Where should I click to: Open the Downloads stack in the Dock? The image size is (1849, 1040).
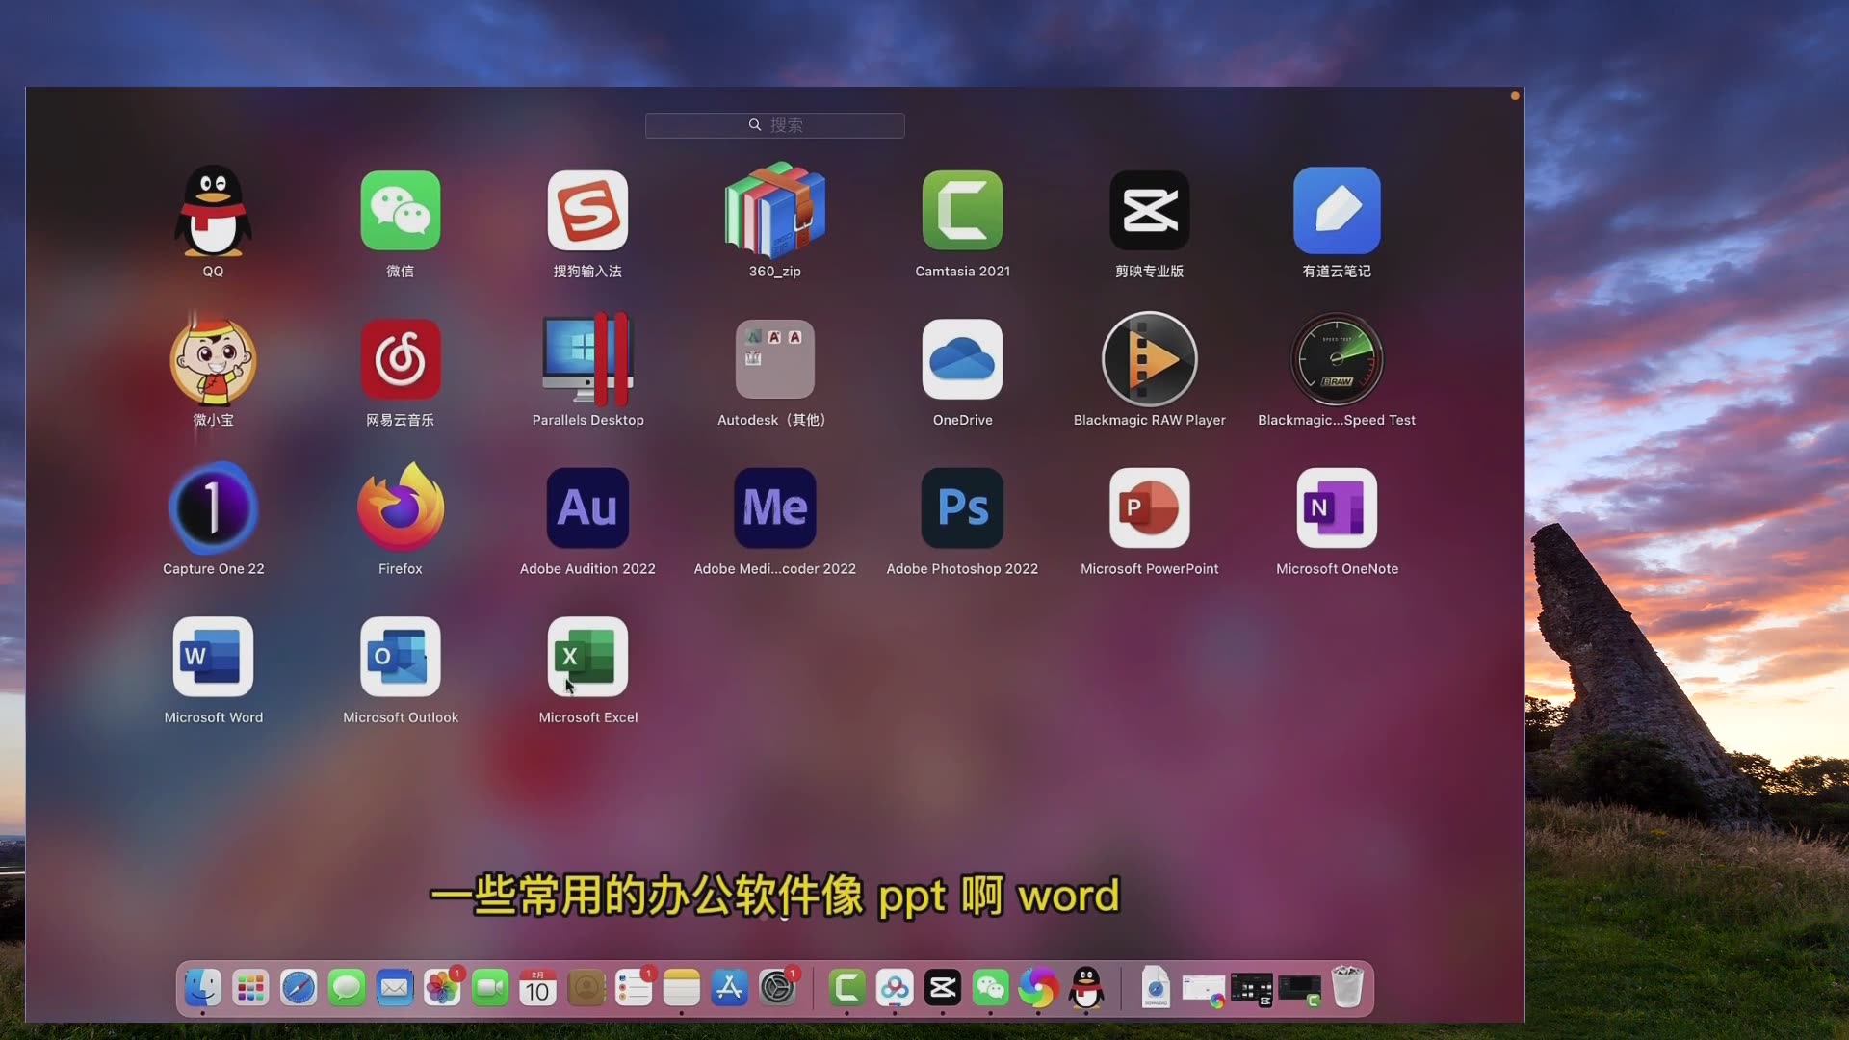coord(1156,988)
